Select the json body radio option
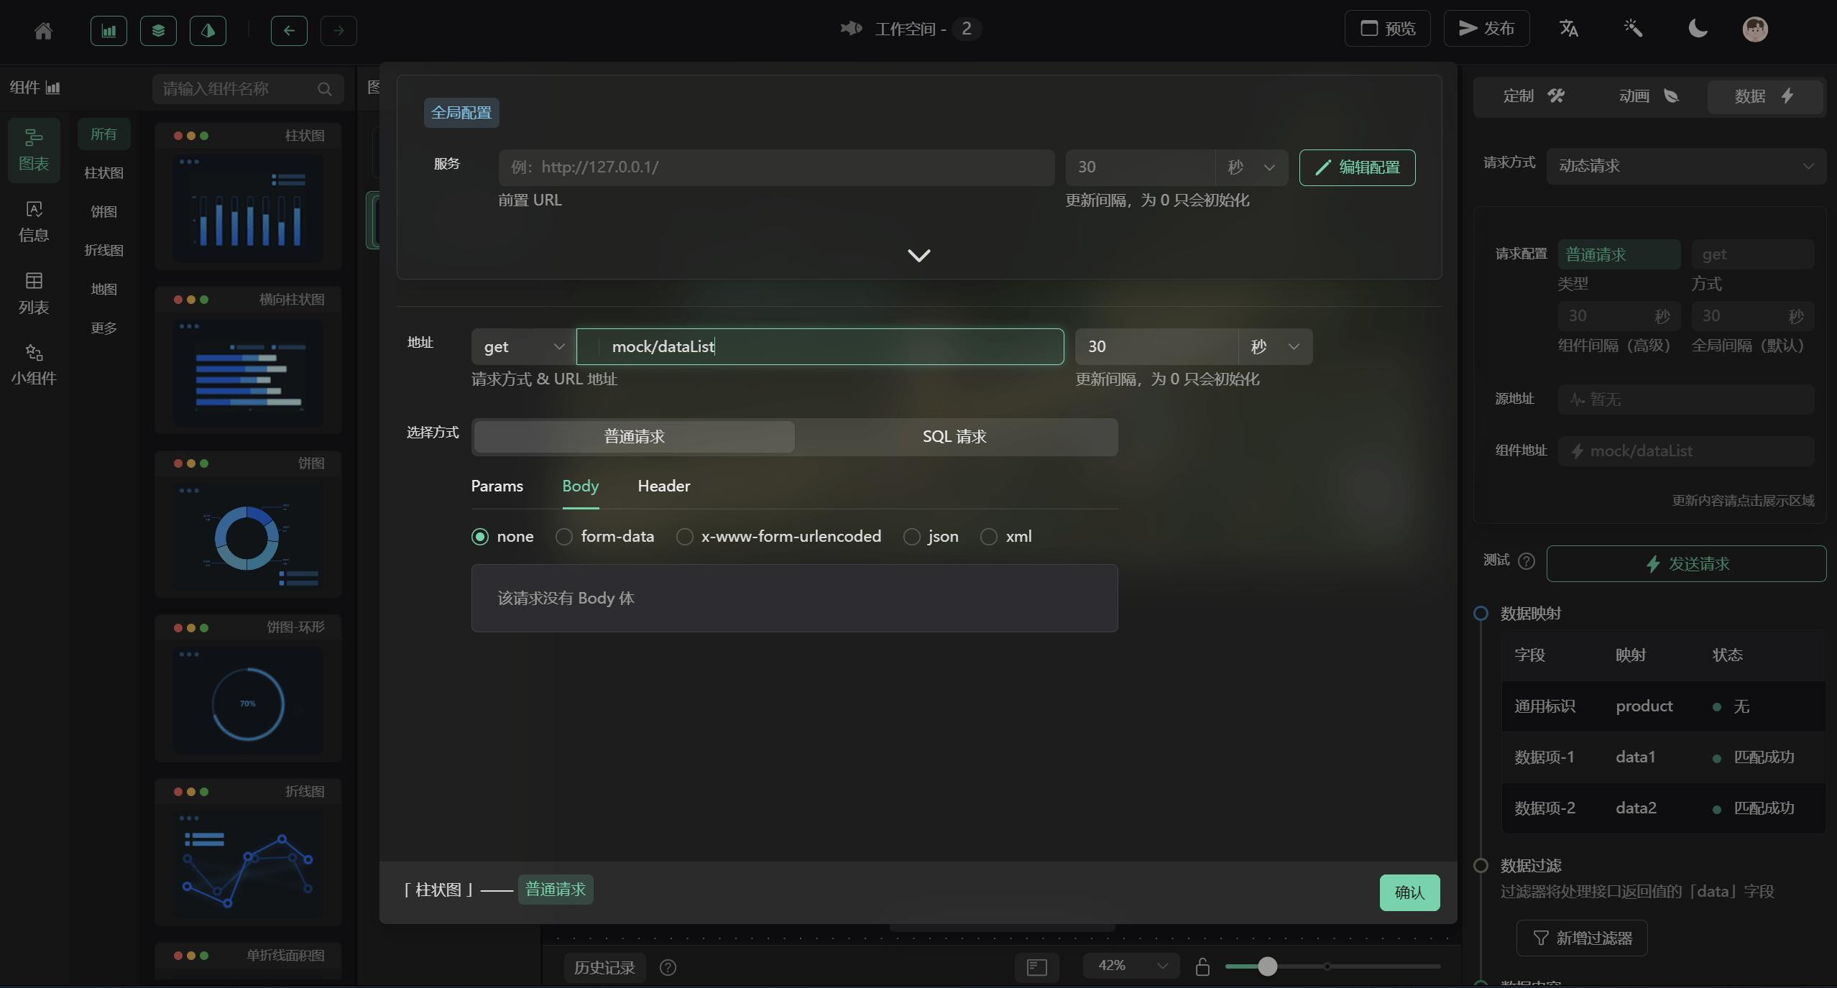This screenshot has height=988, width=1837. point(911,537)
